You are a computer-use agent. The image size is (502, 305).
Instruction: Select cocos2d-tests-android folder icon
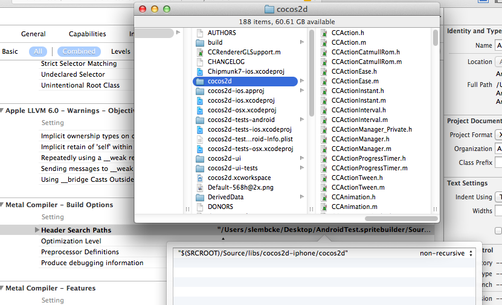point(200,120)
